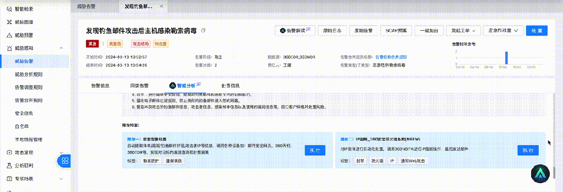Open the 发起工单 dropdown
Screen dimensions: 563x192
click(463, 30)
